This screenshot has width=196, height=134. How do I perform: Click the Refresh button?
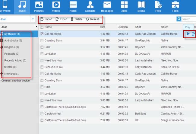[x=92, y=19]
